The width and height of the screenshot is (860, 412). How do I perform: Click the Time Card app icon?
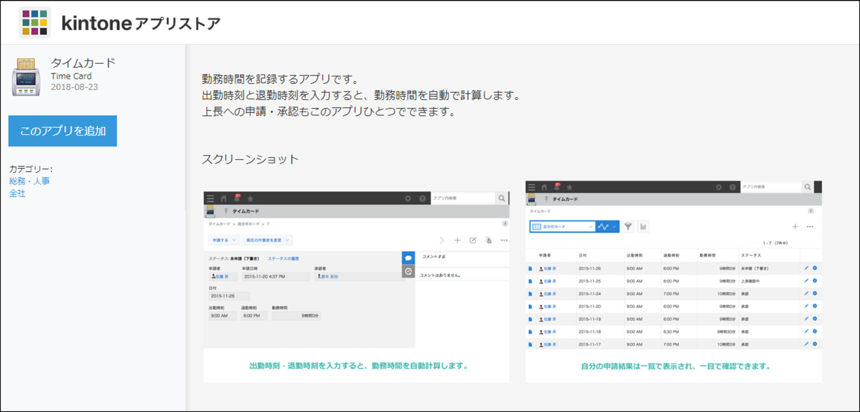click(x=26, y=77)
